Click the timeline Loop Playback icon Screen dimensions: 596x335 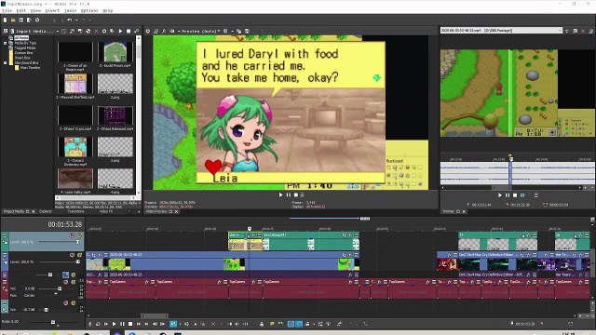tap(98, 324)
